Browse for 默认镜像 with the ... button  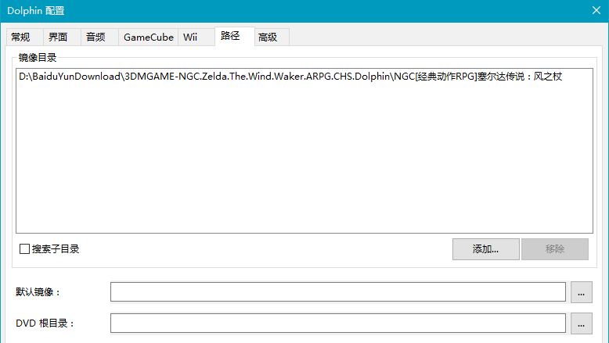point(581,292)
